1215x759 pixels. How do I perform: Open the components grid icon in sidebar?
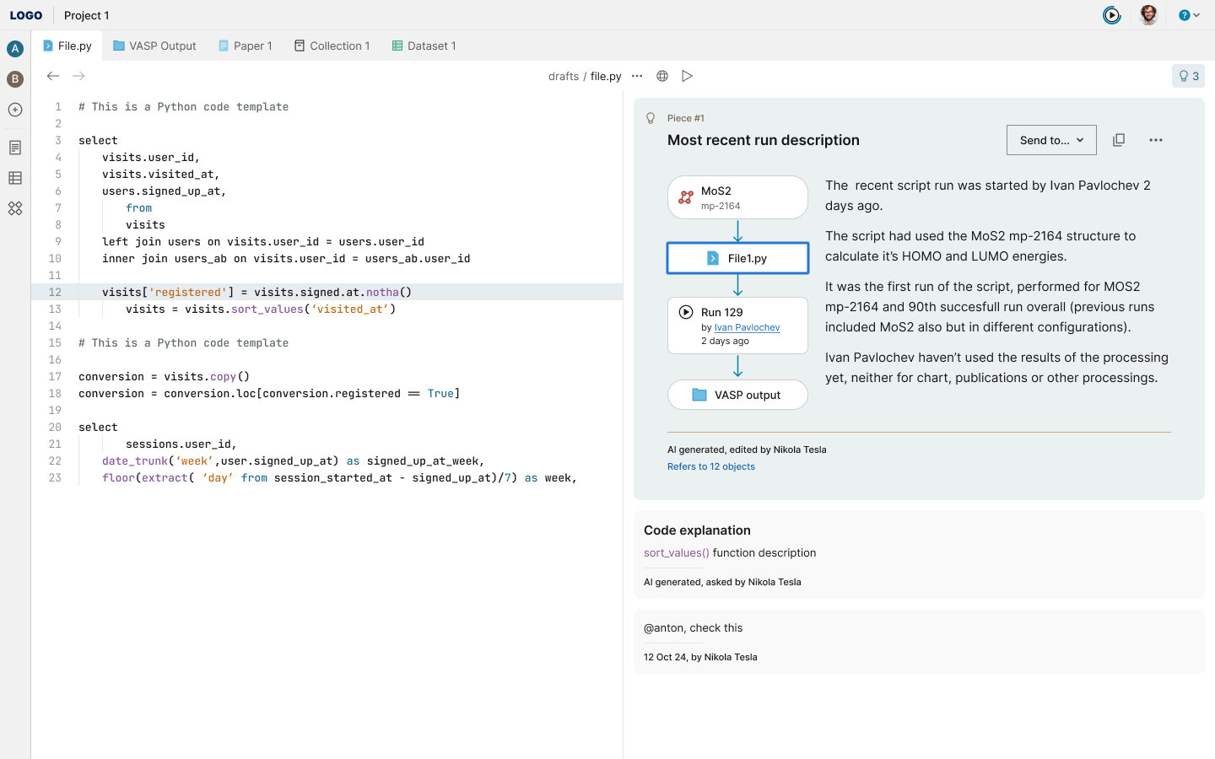tap(15, 208)
